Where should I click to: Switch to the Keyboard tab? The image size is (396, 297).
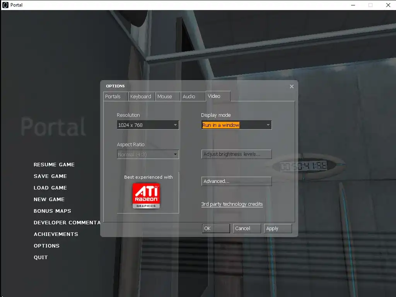point(142,96)
